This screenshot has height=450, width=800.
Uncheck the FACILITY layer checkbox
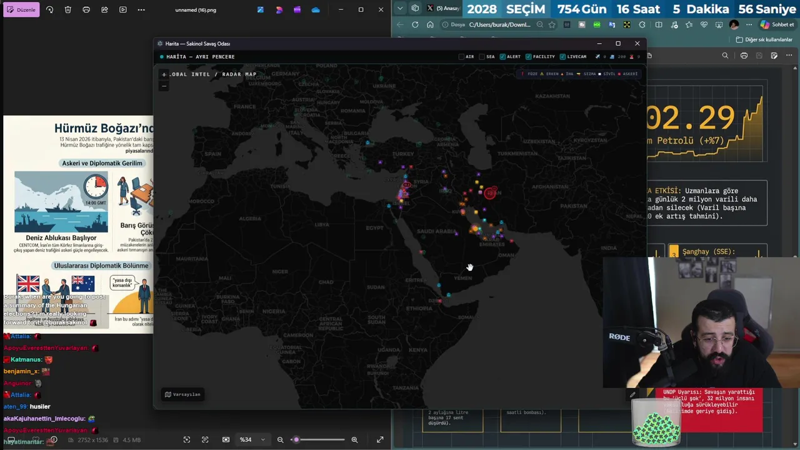[x=529, y=57]
